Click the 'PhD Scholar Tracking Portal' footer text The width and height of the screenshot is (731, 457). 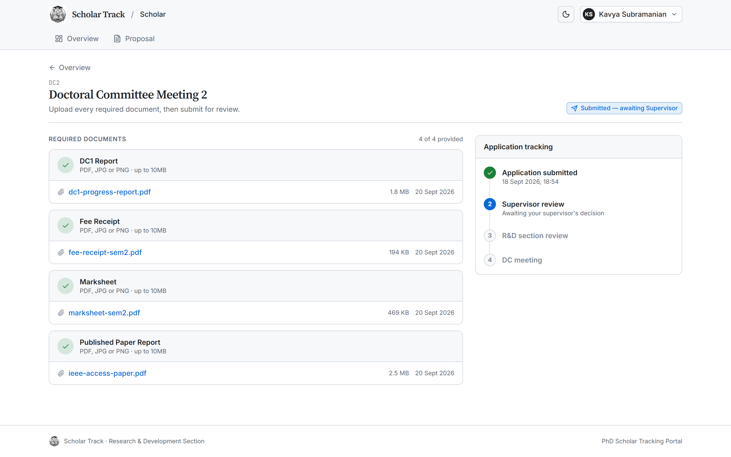pyautogui.click(x=642, y=441)
